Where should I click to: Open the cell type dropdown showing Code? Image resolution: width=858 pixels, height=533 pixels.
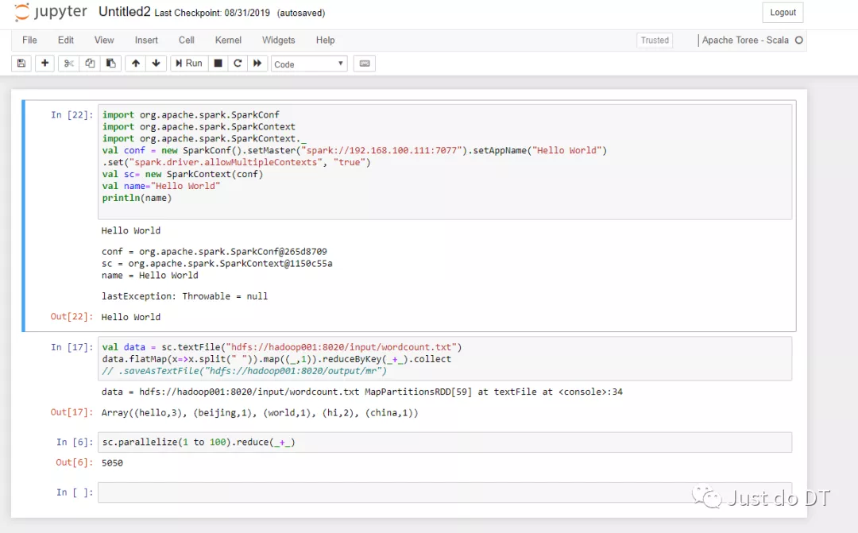pos(309,64)
